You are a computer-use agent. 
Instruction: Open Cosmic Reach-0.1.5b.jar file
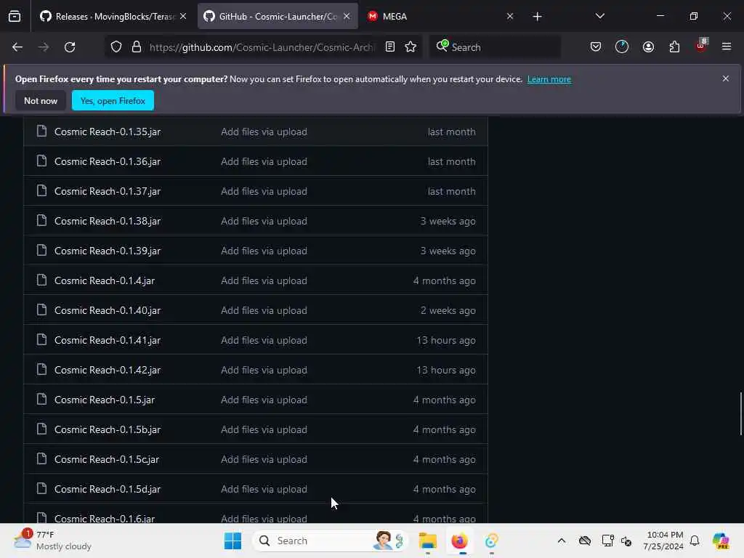coord(108,430)
